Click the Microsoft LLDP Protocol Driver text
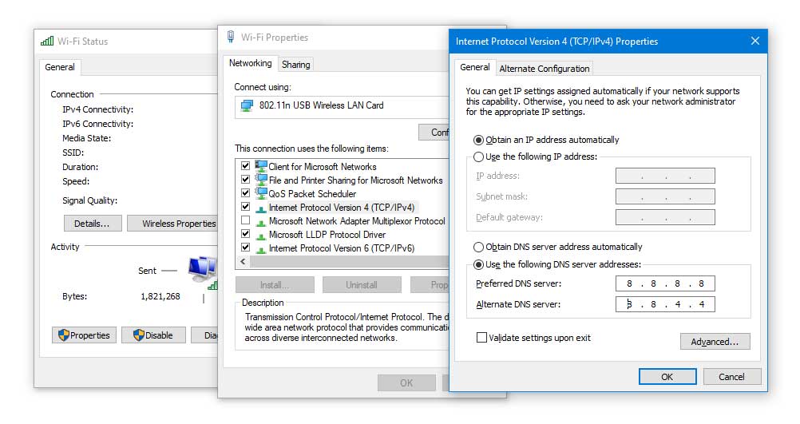800x424 pixels. click(x=327, y=235)
